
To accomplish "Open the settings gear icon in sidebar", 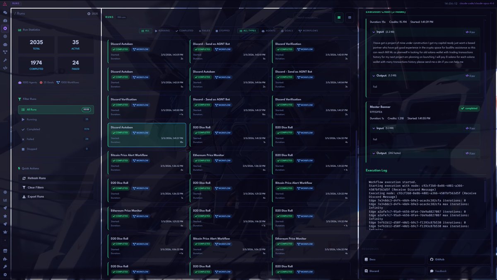I will tap(5, 275).
